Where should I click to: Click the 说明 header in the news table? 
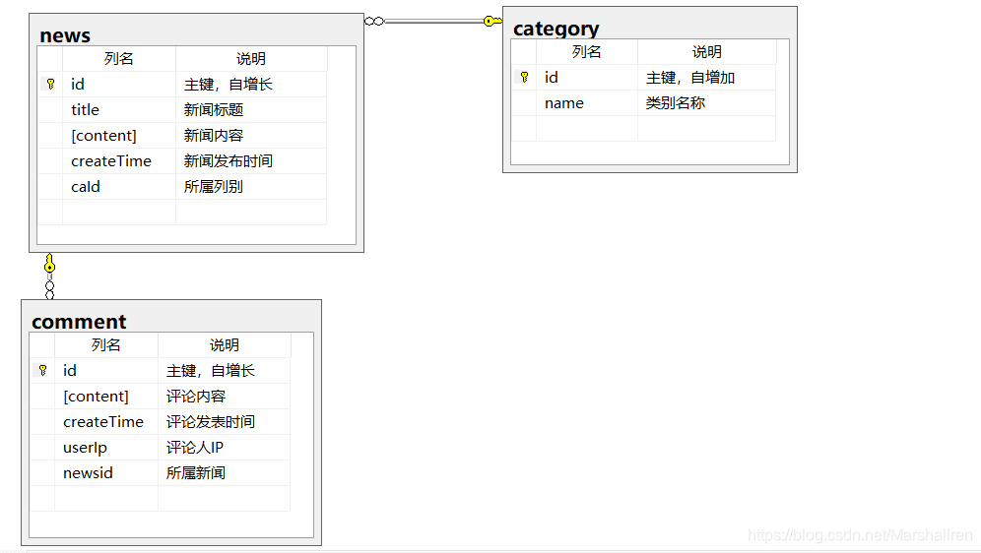coord(251,59)
